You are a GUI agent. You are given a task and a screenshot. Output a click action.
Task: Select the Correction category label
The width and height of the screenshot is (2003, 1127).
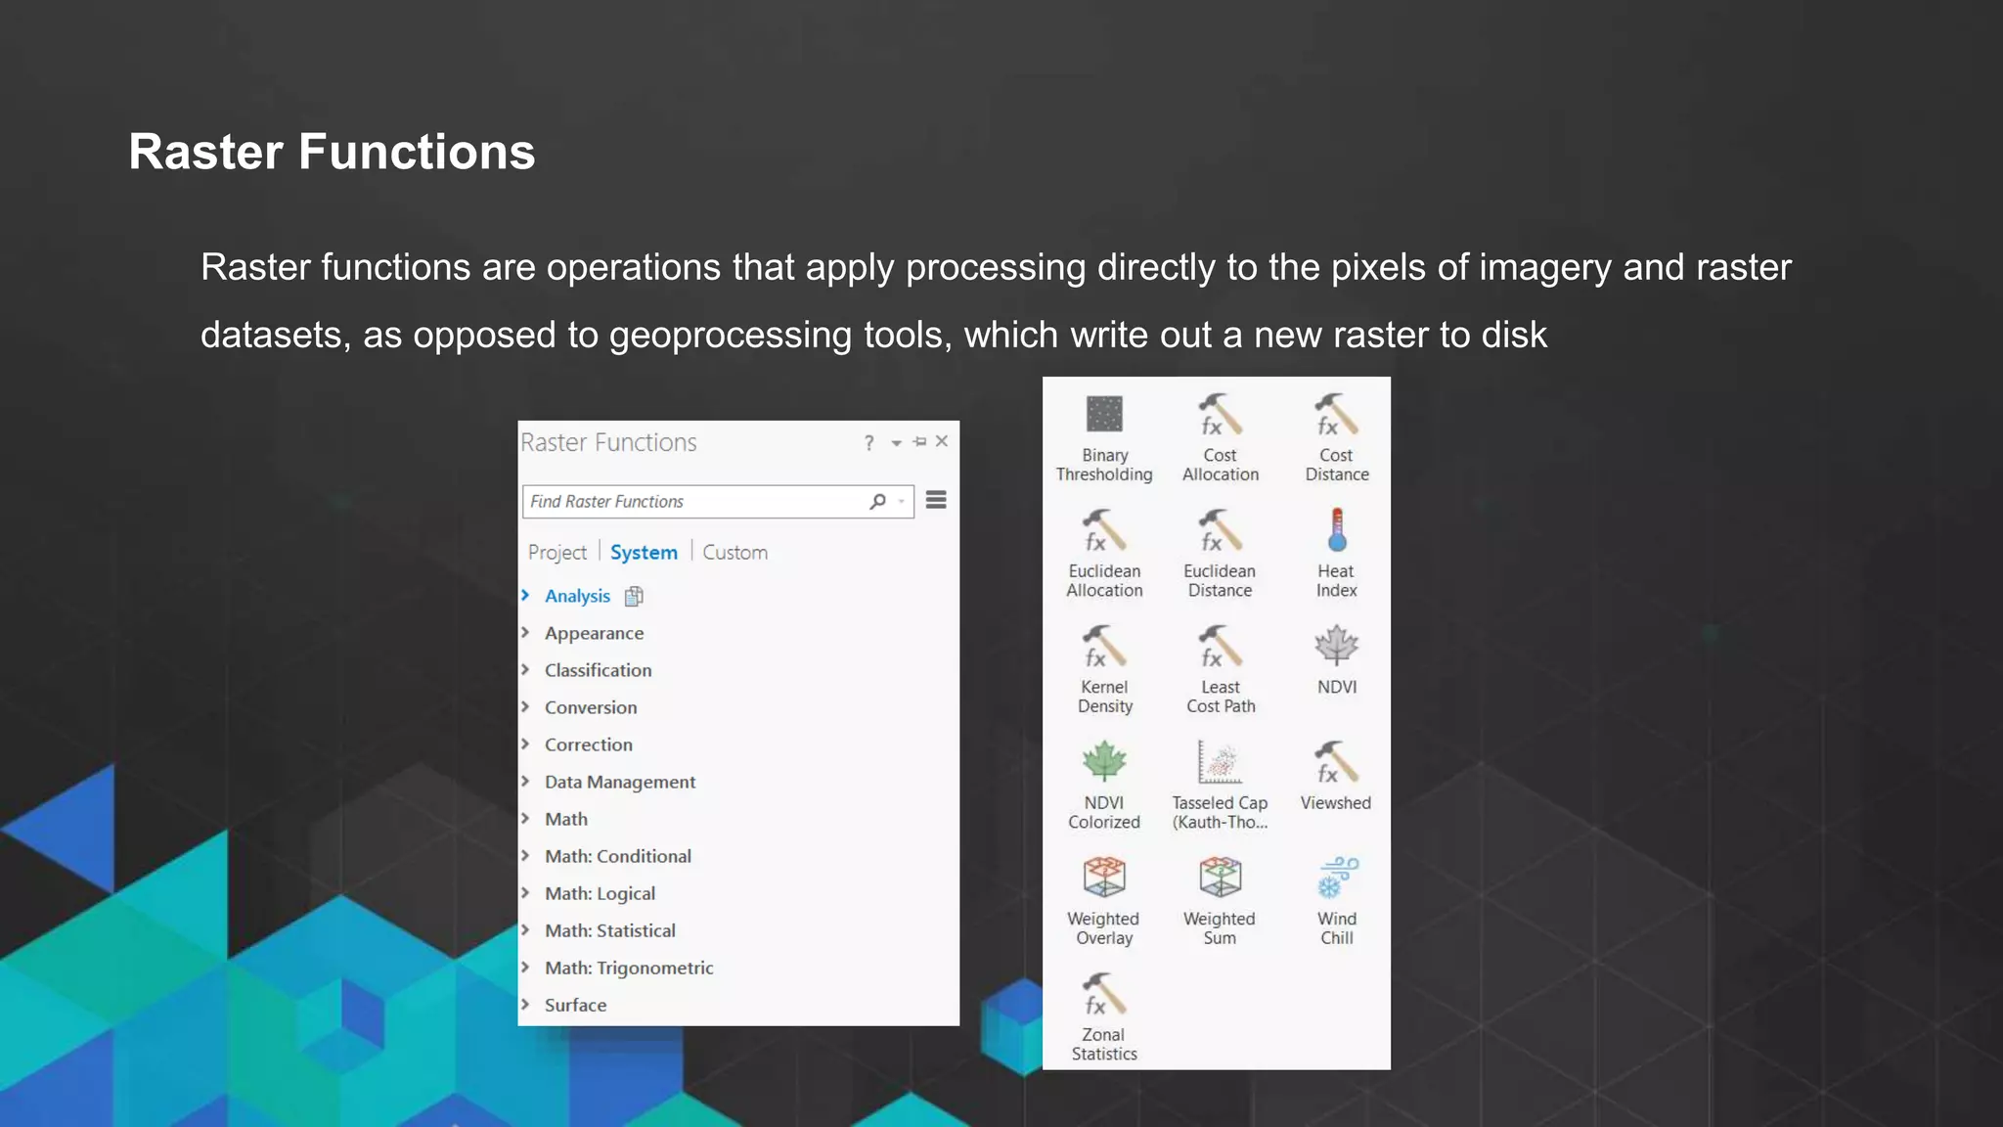click(589, 744)
